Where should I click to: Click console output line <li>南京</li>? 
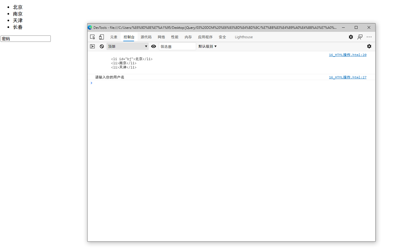tap(124, 63)
